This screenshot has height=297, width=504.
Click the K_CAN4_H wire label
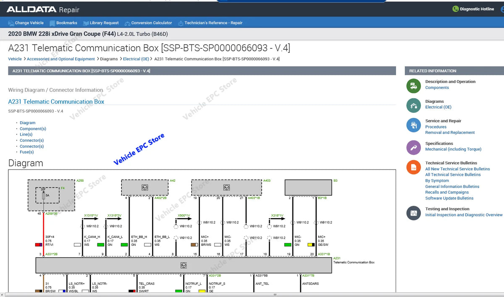point(92,237)
